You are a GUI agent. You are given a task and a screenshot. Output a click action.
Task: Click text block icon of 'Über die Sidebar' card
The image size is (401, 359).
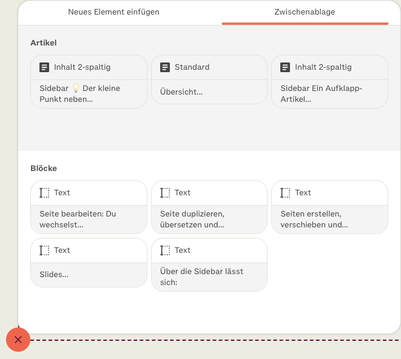click(x=165, y=250)
